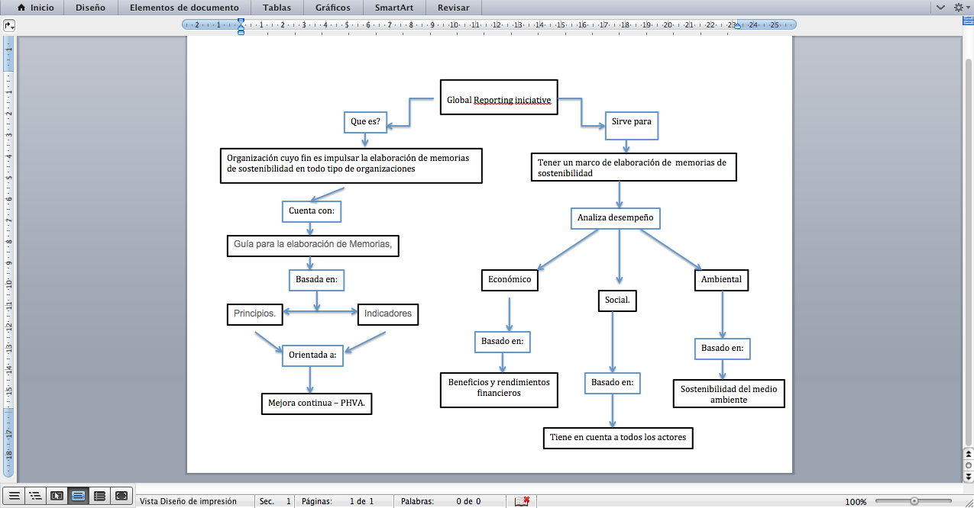Click the 'Mejora continua – PHVA.' box
The image size is (974, 508).
[x=316, y=404]
